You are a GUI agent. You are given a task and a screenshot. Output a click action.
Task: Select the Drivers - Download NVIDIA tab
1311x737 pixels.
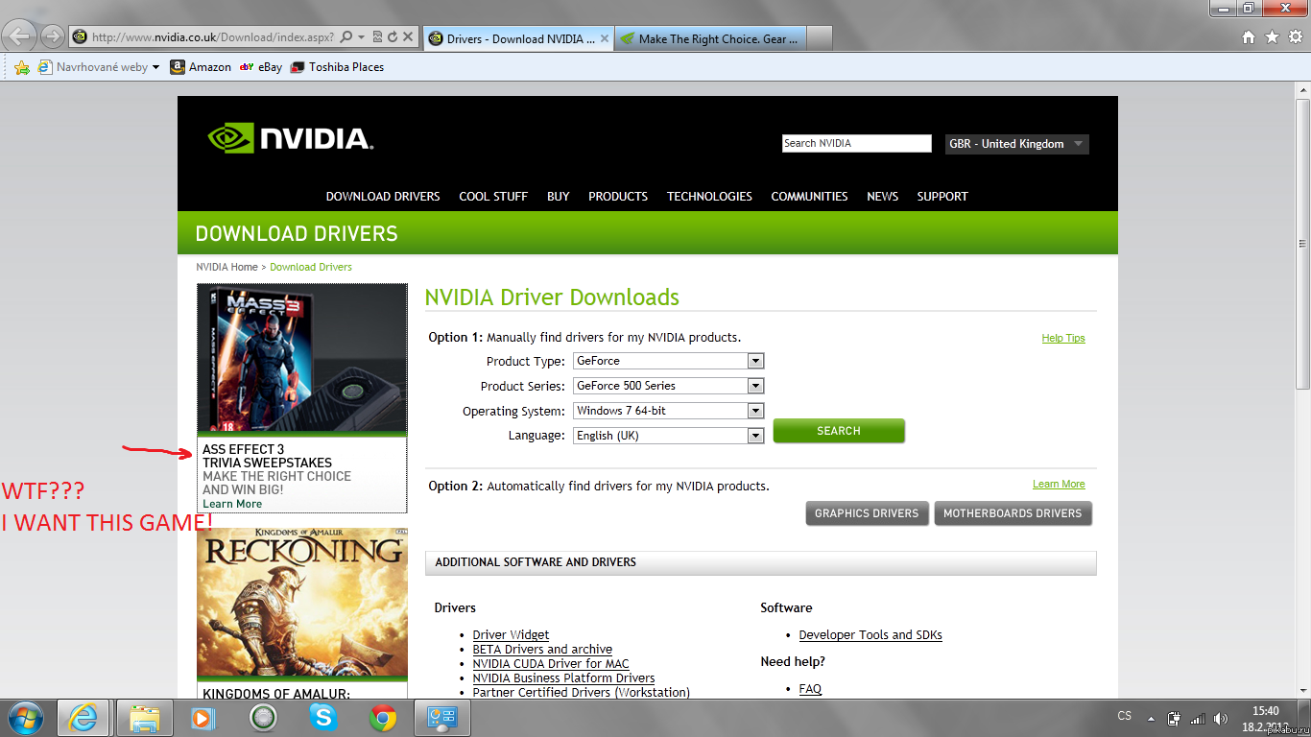point(517,38)
